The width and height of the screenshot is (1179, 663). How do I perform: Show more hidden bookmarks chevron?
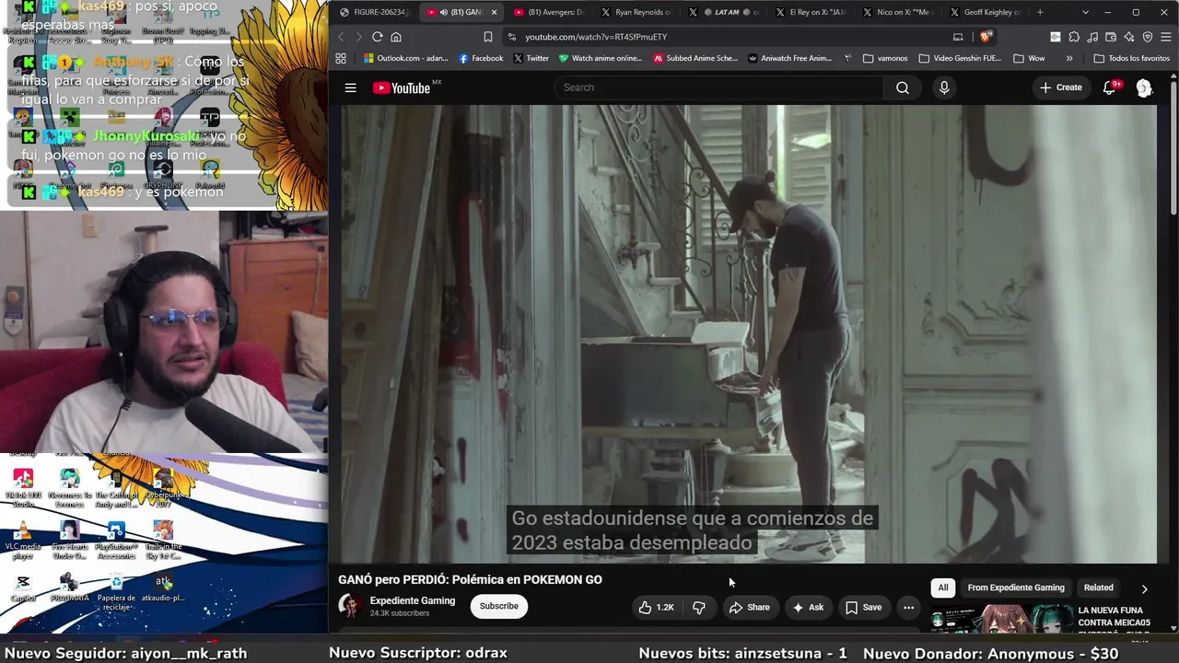coord(1069,58)
